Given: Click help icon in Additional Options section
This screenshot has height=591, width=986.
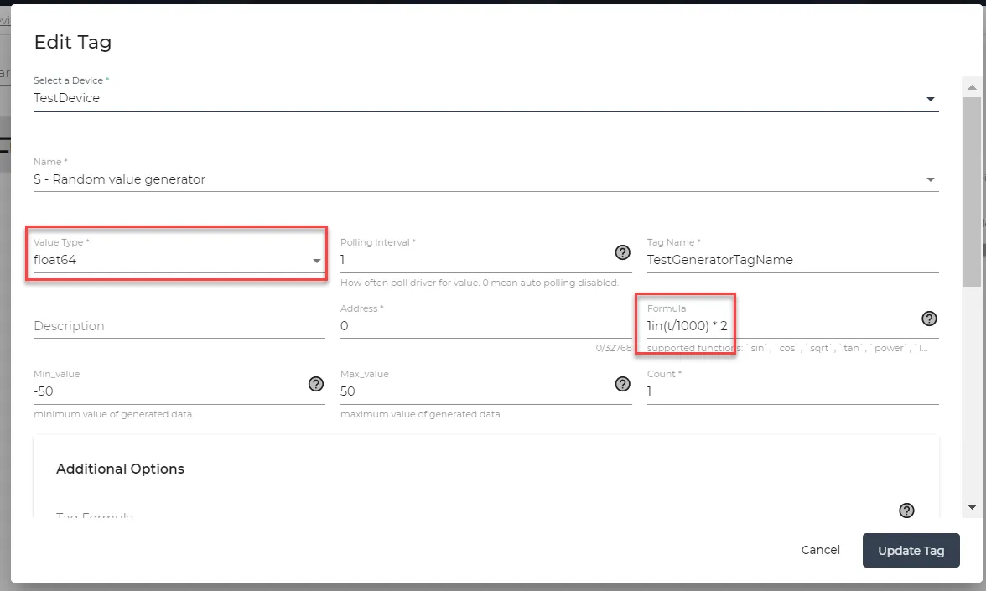Looking at the screenshot, I should click(x=906, y=511).
